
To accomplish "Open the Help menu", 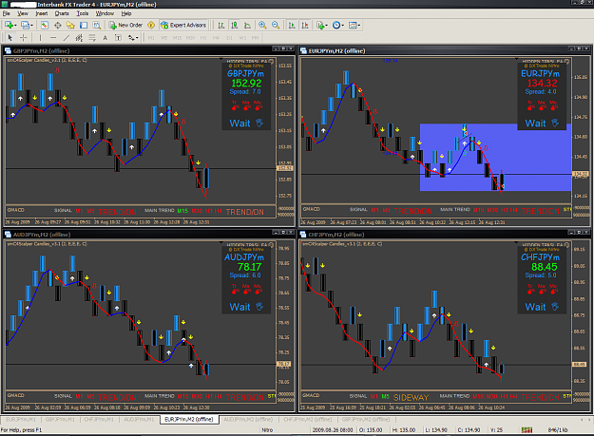I will tap(126, 13).
